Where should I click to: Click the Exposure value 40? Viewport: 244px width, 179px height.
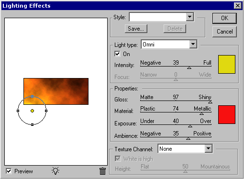tap(176, 121)
